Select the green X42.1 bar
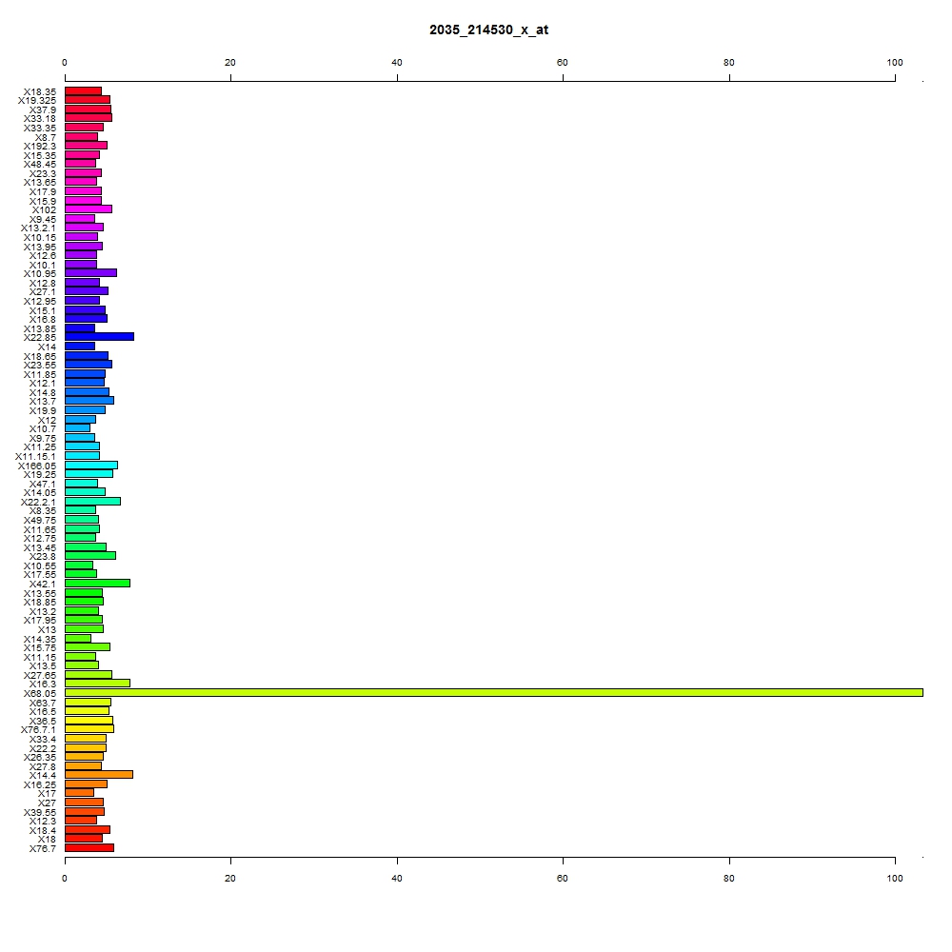This screenshot has width=952, height=952. (97, 583)
